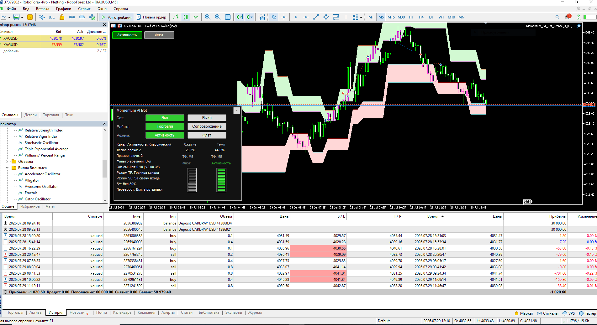Image resolution: width=597 pixels, height=325 pixels.
Task: Switch to the Журнал tab
Action: click(255, 312)
